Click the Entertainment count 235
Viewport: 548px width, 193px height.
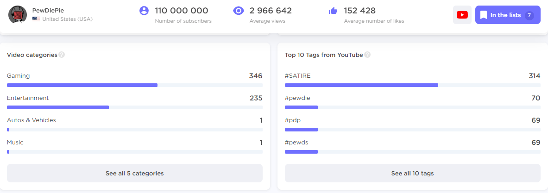pos(256,98)
